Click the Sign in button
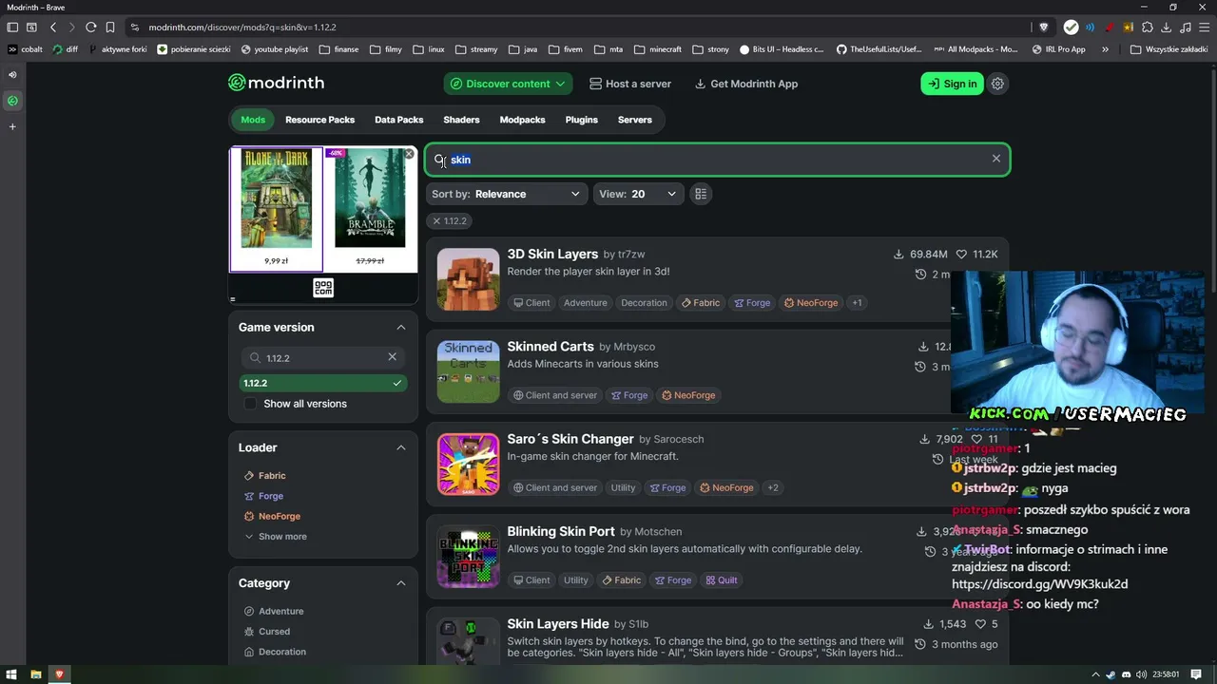1217x684 pixels. click(x=952, y=84)
